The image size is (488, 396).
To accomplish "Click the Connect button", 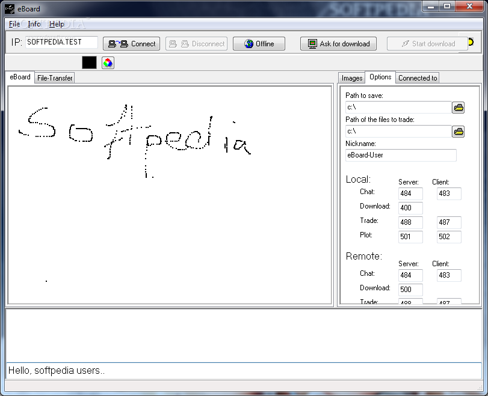I will [x=131, y=44].
